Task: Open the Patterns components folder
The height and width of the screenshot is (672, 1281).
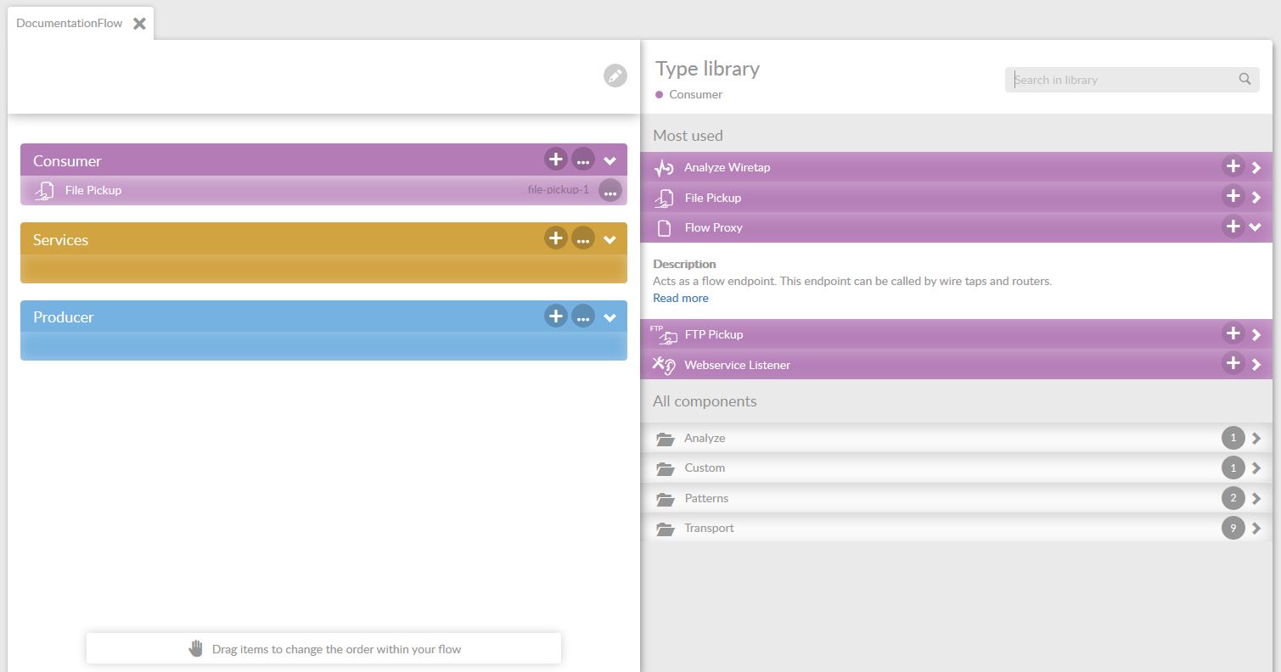Action: pyautogui.click(x=706, y=498)
